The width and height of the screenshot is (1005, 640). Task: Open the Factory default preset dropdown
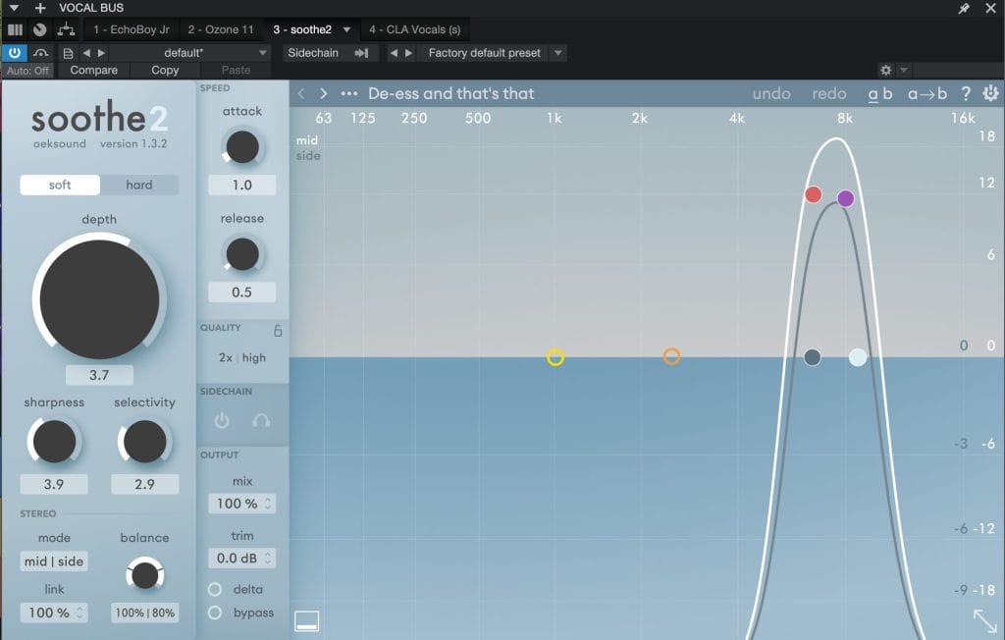pos(558,53)
